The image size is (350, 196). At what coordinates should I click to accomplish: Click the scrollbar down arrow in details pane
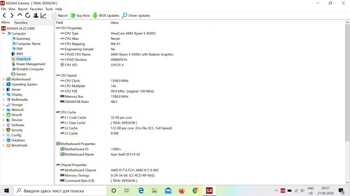pos(347,182)
